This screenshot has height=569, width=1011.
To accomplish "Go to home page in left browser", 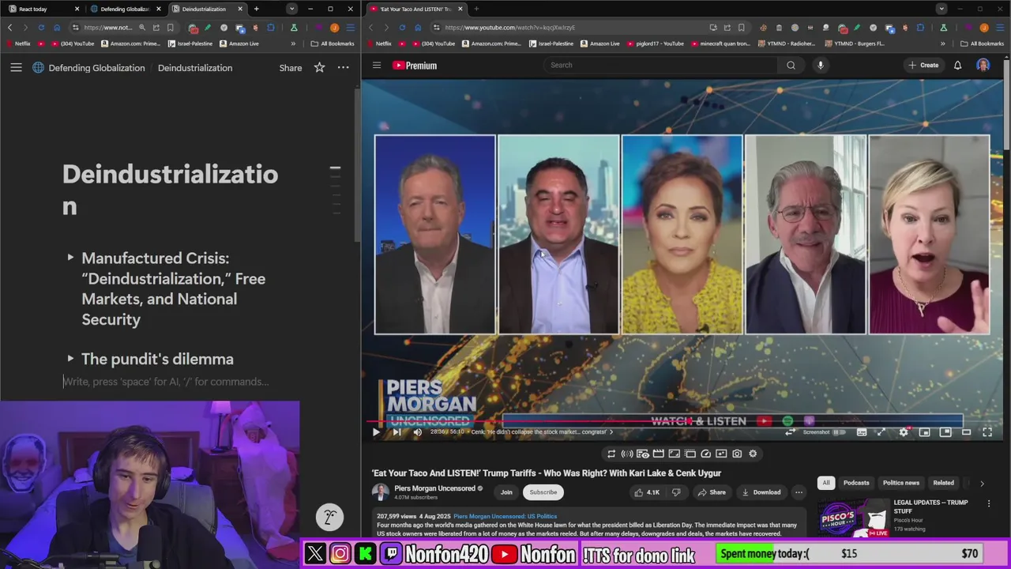I will (x=57, y=28).
